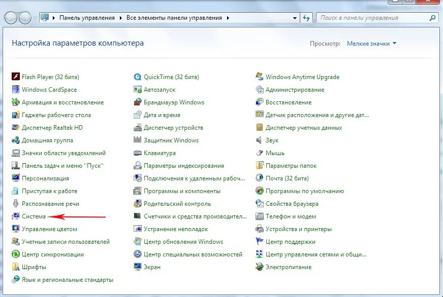Viewport: 443px width, 297px height.
Task: Click the Система computer icon
Action: click(16, 216)
